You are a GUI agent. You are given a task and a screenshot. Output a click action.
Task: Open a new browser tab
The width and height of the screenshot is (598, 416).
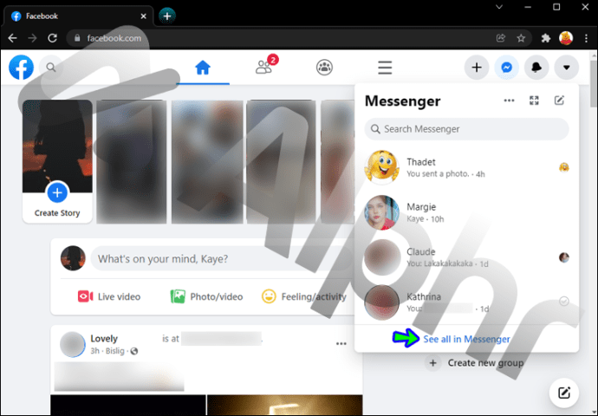click(167, 16)
